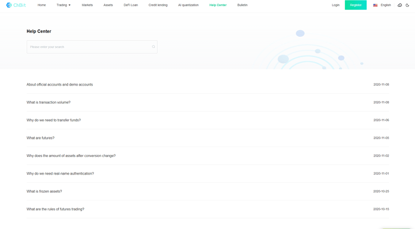Screen dimensions: 415x229
Task: Open article What is frozen assets?
Action: (x=44, y=191)
